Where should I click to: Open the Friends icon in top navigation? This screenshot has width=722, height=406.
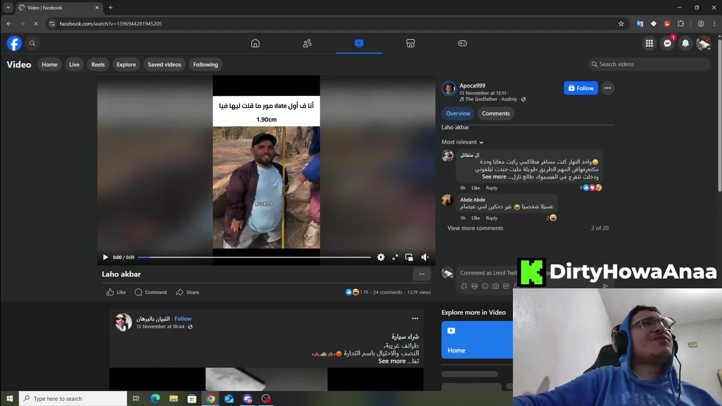click(x=307, y=43)
